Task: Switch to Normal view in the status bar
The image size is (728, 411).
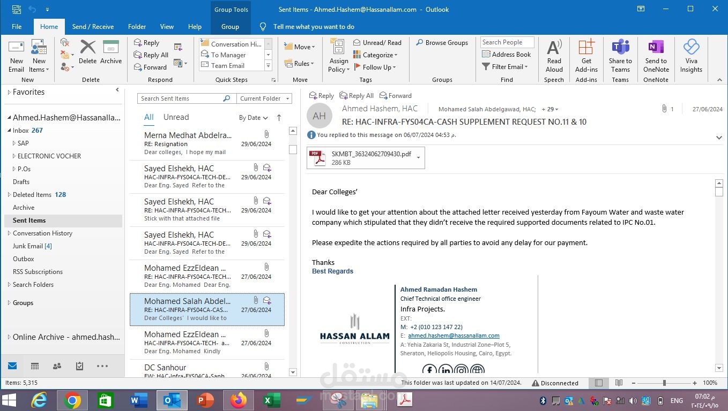Action: click(x=599, y=383)
